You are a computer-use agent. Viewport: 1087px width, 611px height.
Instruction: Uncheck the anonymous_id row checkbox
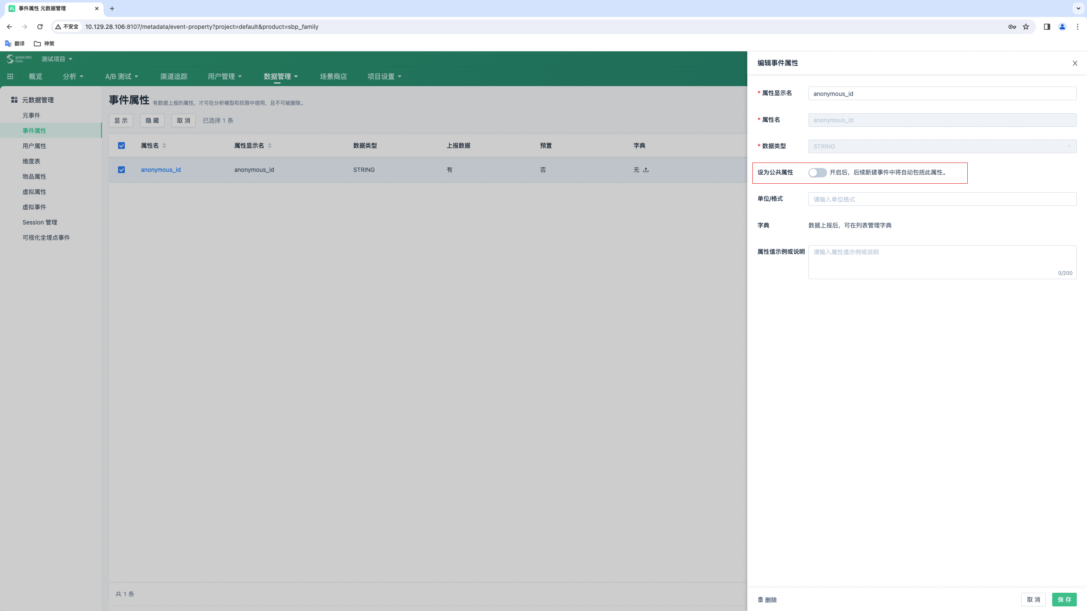[x=121, y=170]
